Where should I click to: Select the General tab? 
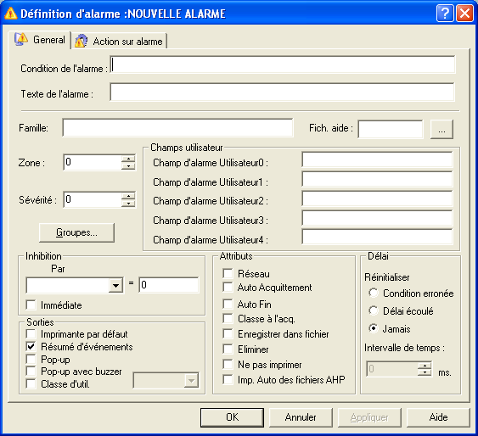(40, 40)
